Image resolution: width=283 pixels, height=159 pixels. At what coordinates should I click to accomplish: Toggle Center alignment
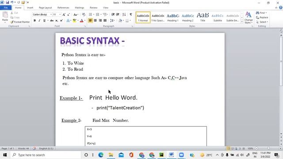(96, 20)
